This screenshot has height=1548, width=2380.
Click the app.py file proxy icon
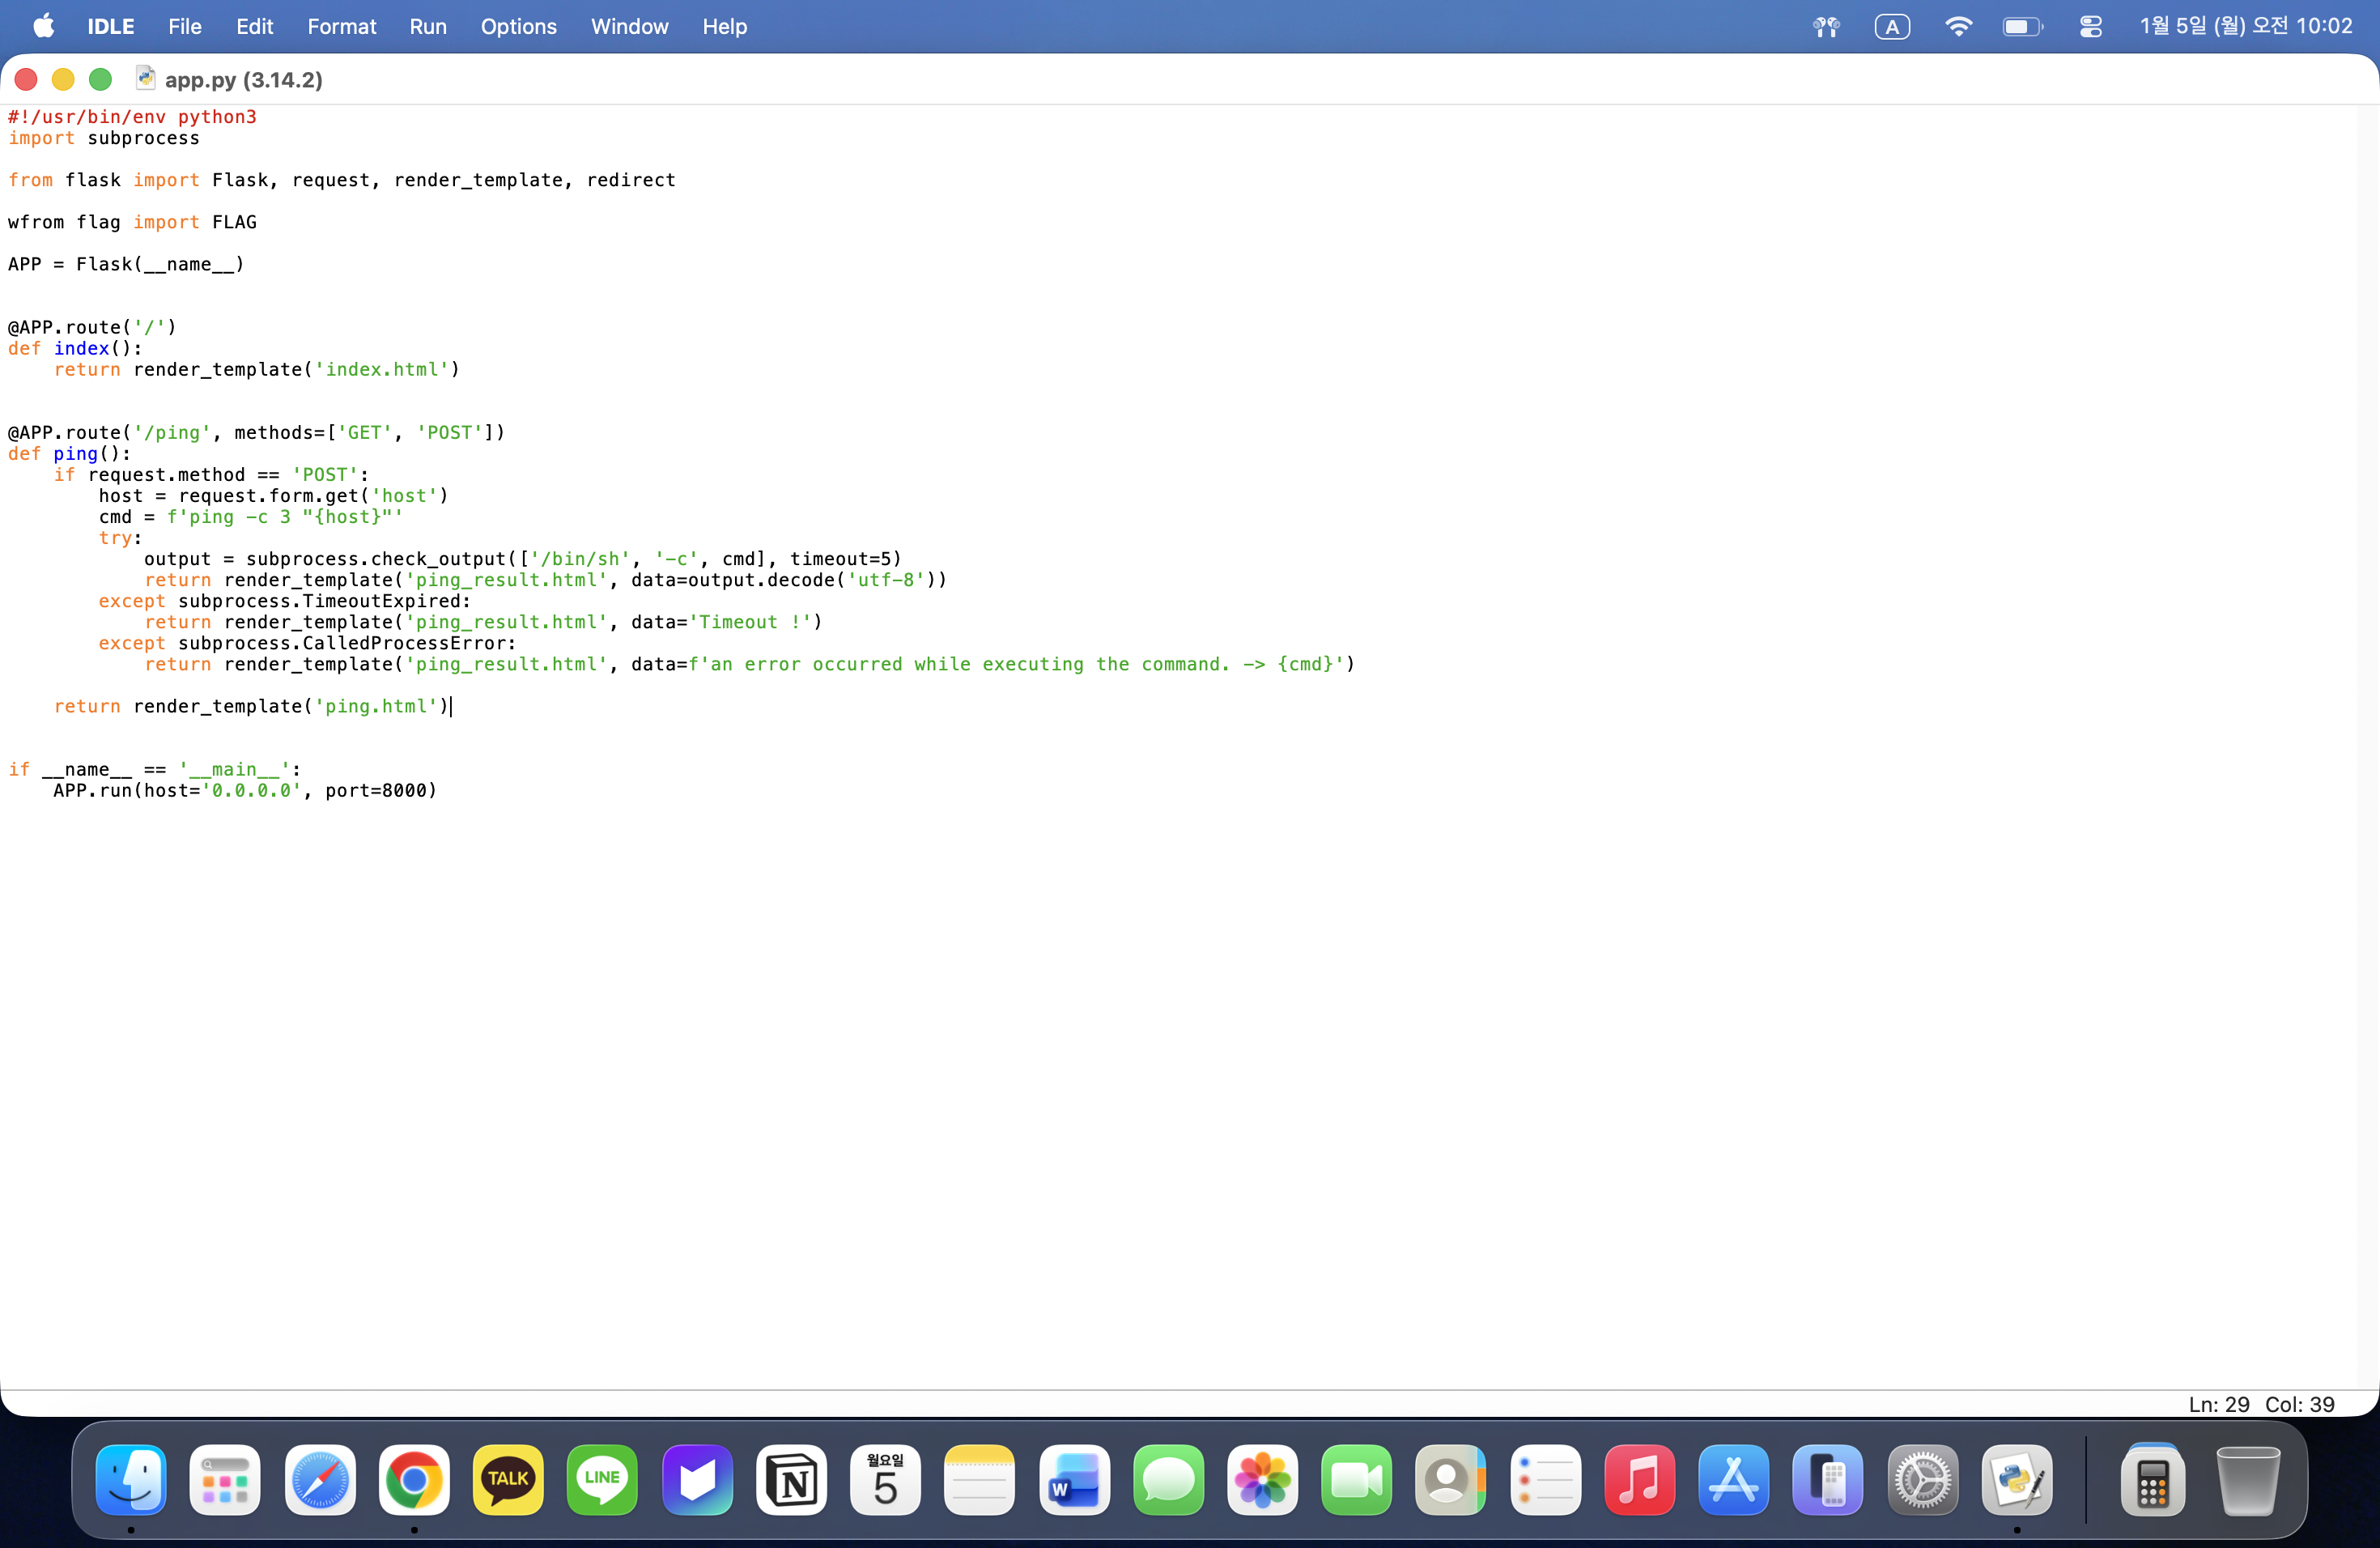point(146,79)
